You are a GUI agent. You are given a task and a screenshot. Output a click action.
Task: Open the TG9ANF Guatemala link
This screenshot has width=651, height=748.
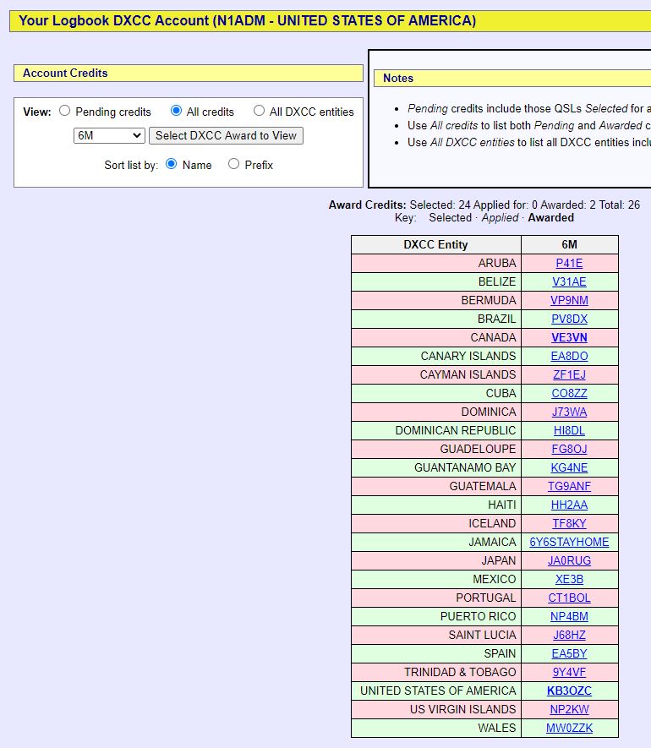tap(569, 487)
